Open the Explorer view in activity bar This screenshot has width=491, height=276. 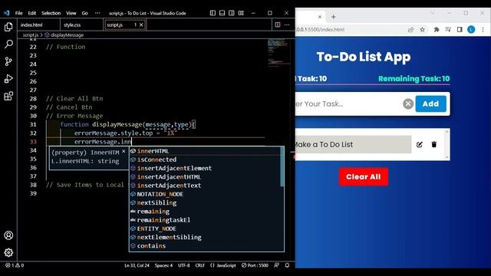click(x=8, y=27)
